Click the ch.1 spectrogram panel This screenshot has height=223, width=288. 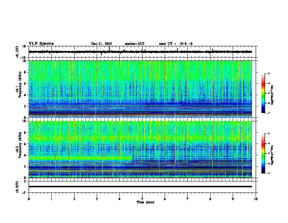click(140, 89)
